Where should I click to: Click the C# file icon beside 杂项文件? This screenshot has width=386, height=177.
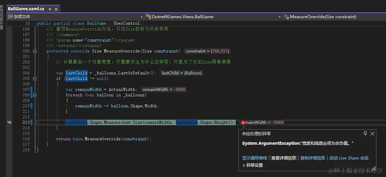click(10, 17)
